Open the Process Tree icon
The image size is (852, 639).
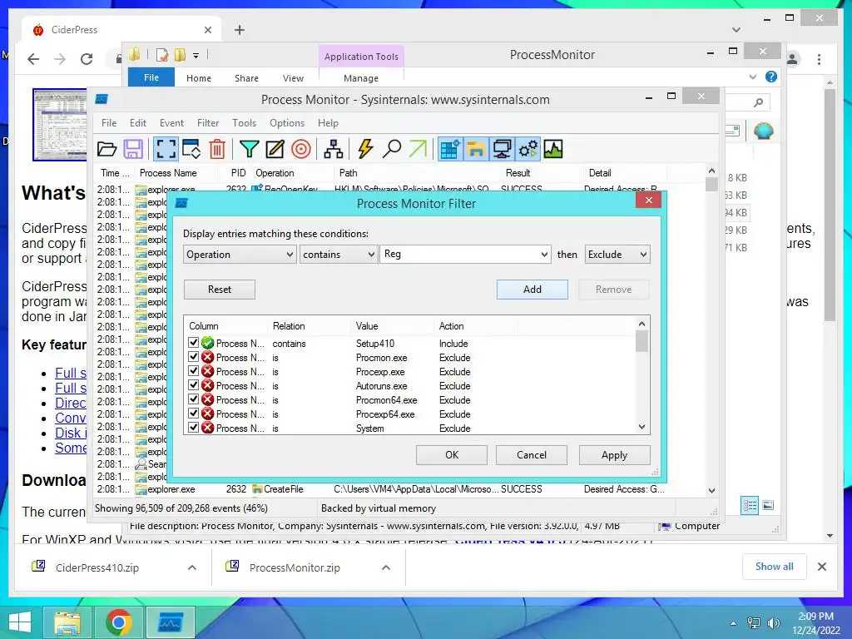click(333, 149)
